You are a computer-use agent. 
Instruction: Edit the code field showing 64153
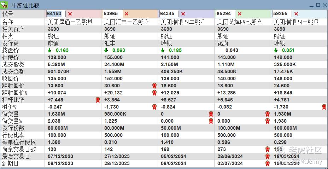click(56, 14)
